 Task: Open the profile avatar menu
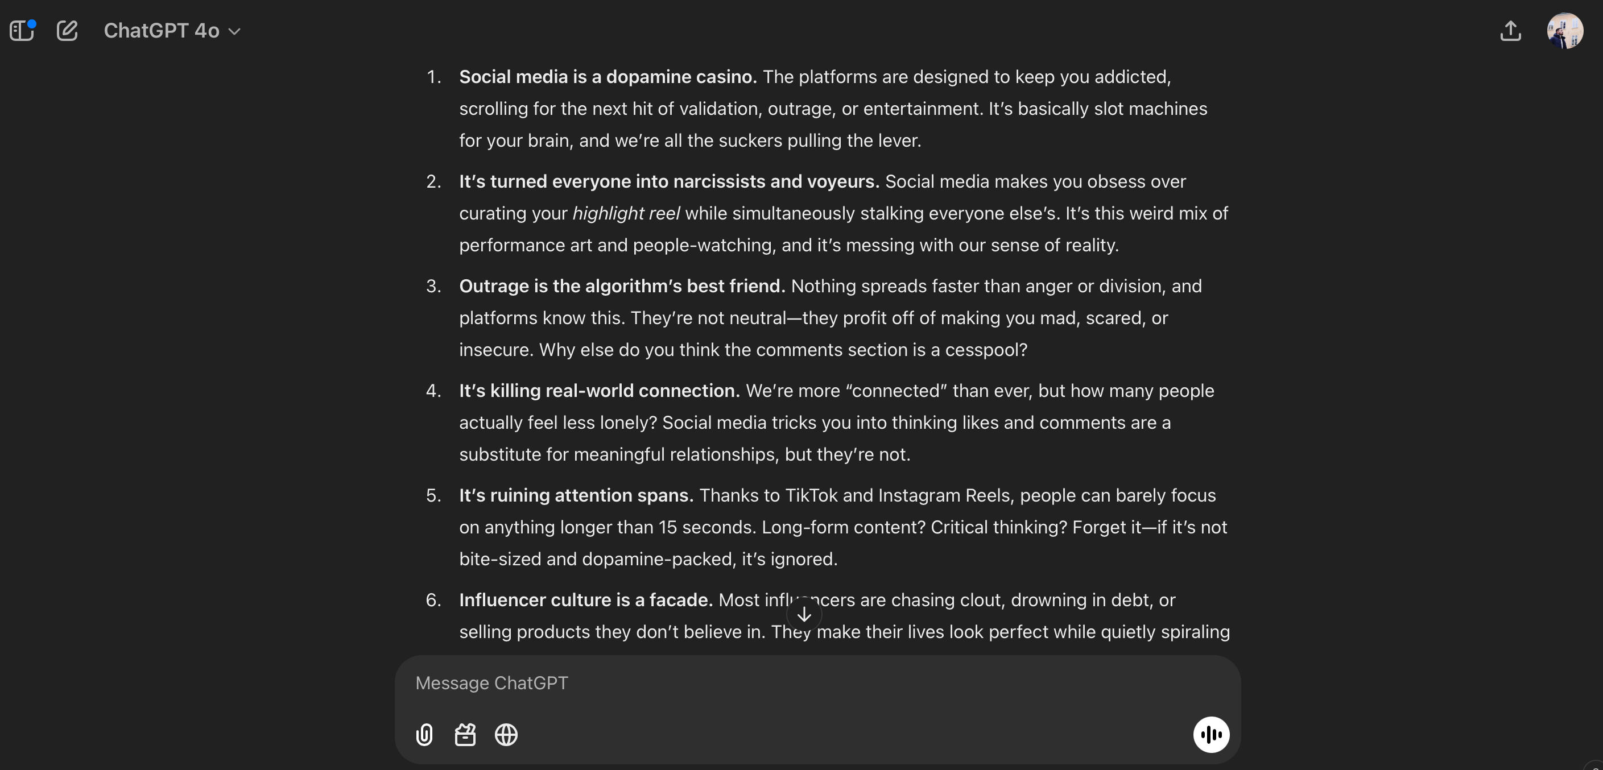pyautogui.click(x=1564, y=31)
